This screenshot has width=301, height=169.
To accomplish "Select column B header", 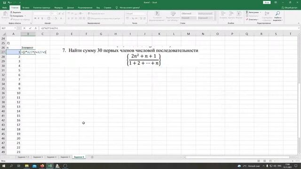I will 28,34.
